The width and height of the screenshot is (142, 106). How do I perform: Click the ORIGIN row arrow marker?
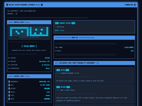pos(9,62)
